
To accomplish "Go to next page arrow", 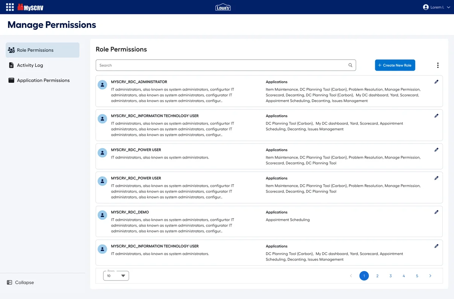I will (x=430, y=276).
